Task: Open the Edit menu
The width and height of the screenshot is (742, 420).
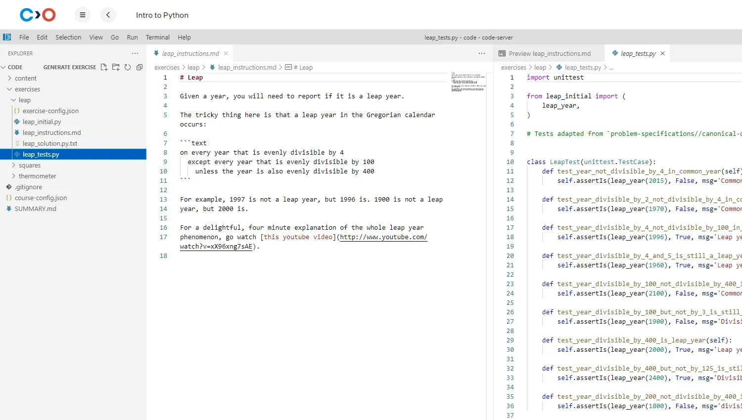Action: pos(42,37)
